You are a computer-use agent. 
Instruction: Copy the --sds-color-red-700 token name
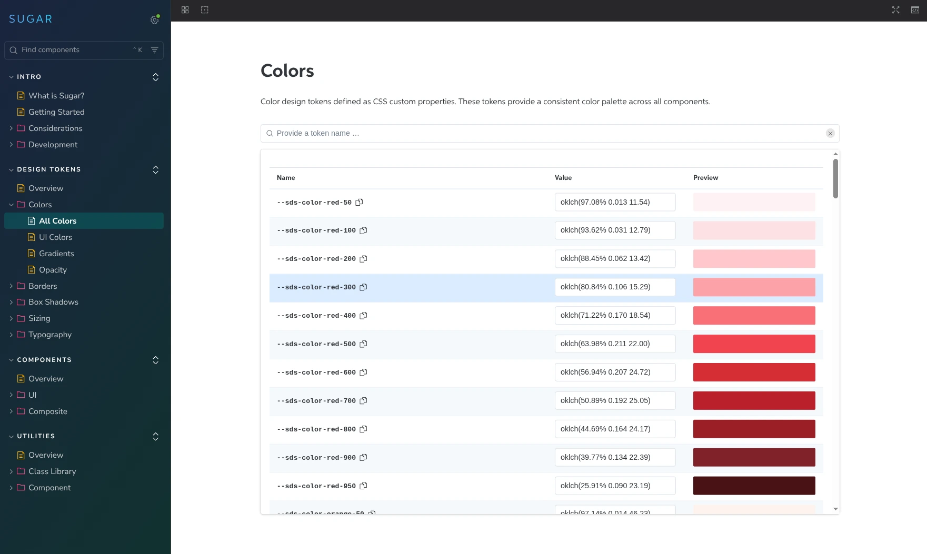point(363,401)
